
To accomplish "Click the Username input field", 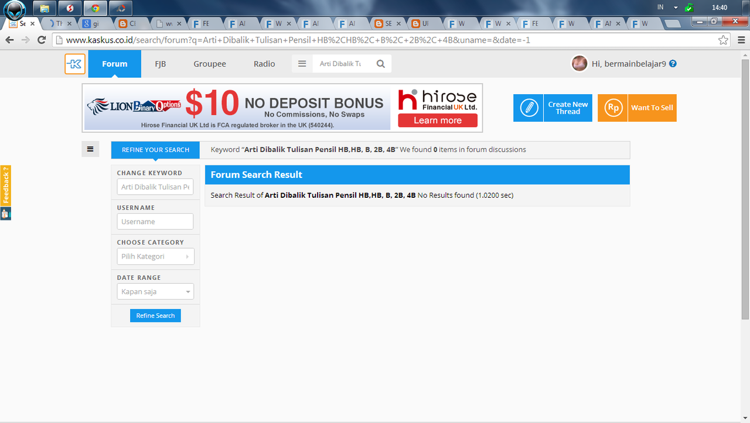I will (x=155, y=222).
